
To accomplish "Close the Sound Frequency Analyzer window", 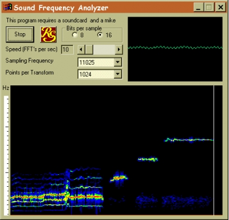I will 220,7.
